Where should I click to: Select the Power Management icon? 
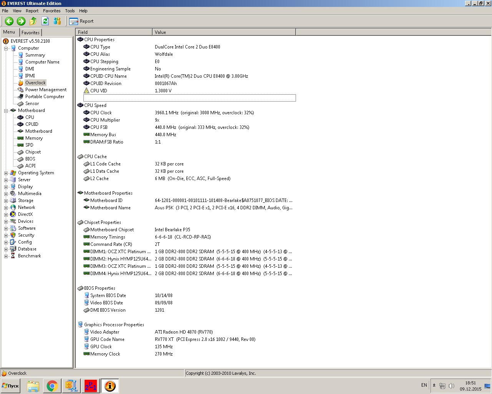click(x=21, y=90)
